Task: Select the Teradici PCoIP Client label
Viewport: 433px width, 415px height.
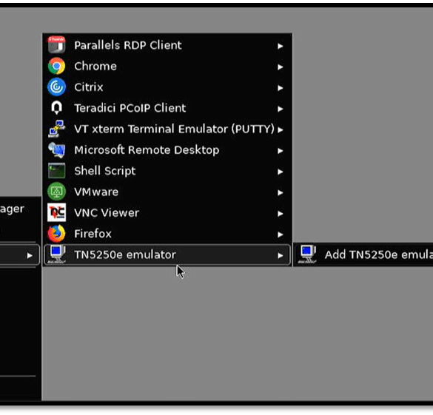Action: pyautogui.click(x=130, y=108)
